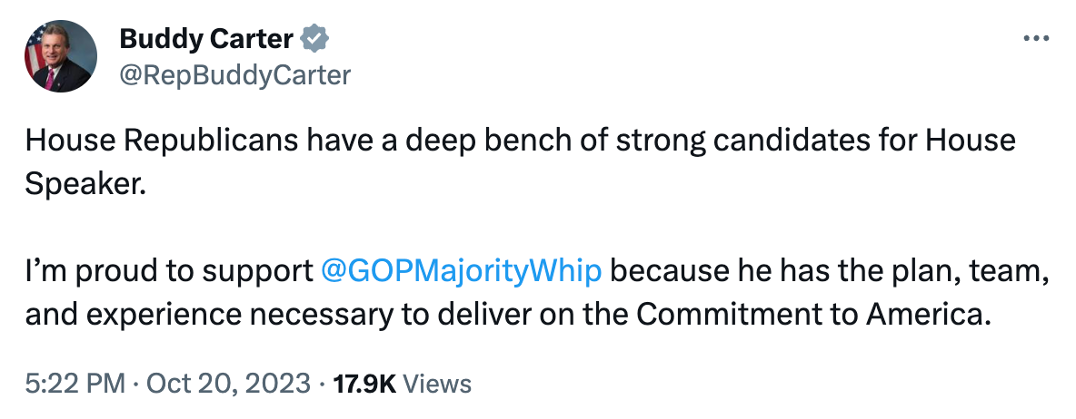Open the Buddy Carter display name link

point(205,40)
